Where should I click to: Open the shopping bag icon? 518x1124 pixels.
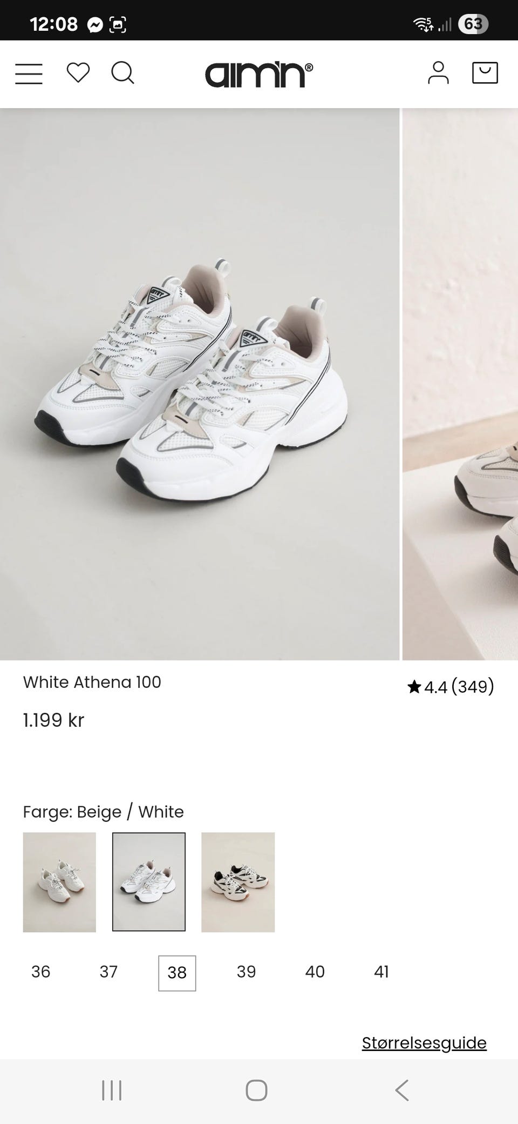[x=485, y=73]
